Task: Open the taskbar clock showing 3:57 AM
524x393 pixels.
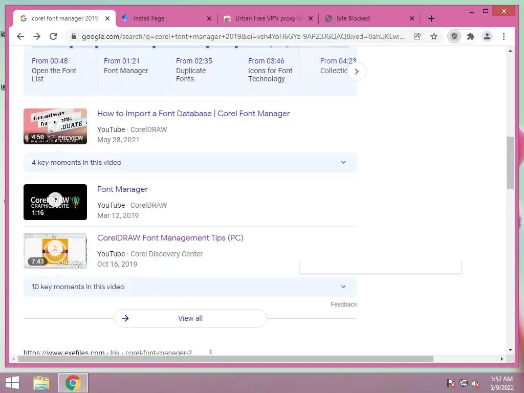Action: 501,383
